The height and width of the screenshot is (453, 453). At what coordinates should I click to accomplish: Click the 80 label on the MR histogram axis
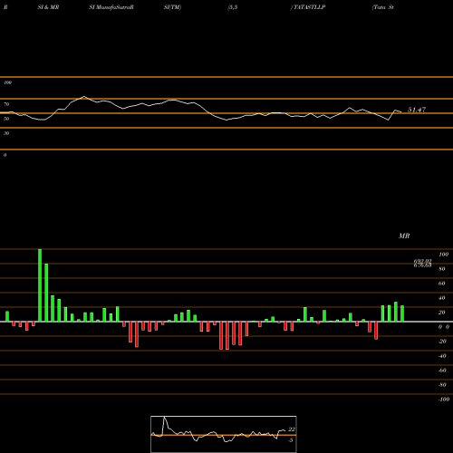click(x=442, y=269)
